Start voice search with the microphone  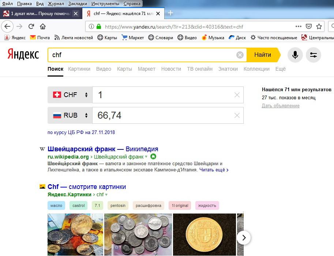coord(295,55)
